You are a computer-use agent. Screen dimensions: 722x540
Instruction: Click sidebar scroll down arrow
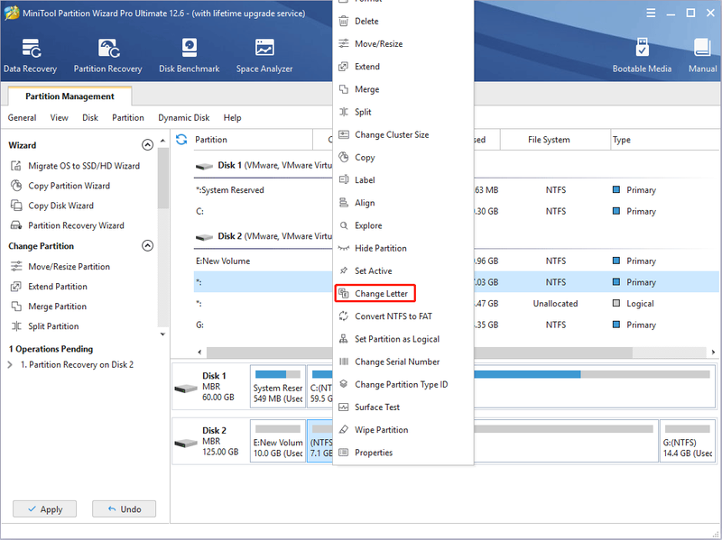(162, 334)
